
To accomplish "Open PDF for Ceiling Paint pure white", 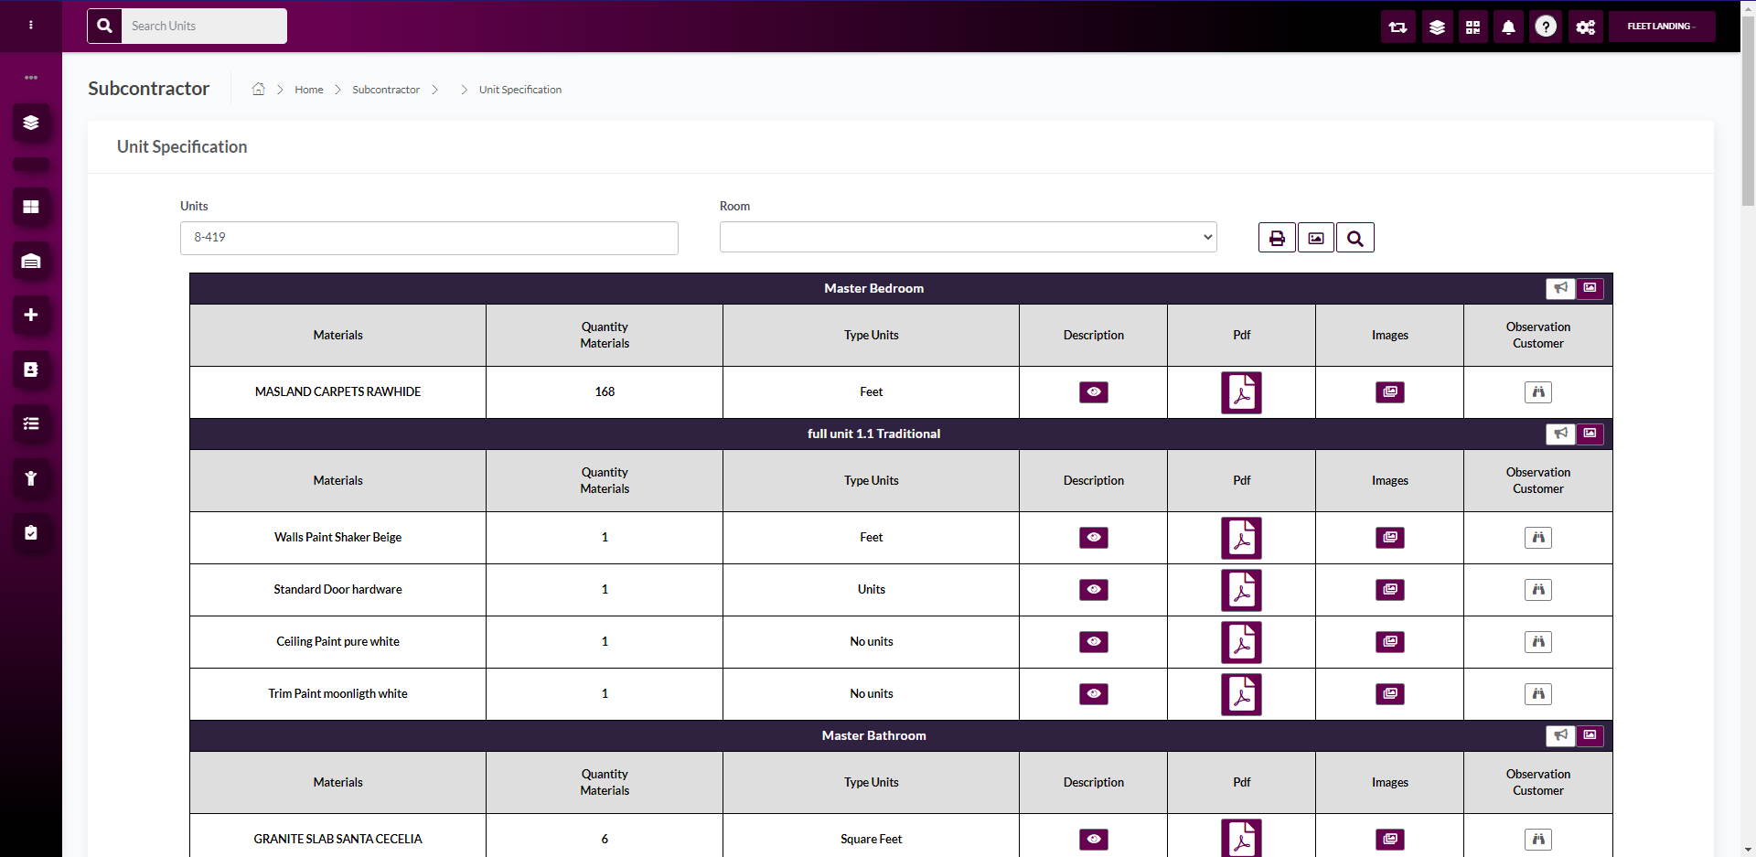I will 1241,642.
